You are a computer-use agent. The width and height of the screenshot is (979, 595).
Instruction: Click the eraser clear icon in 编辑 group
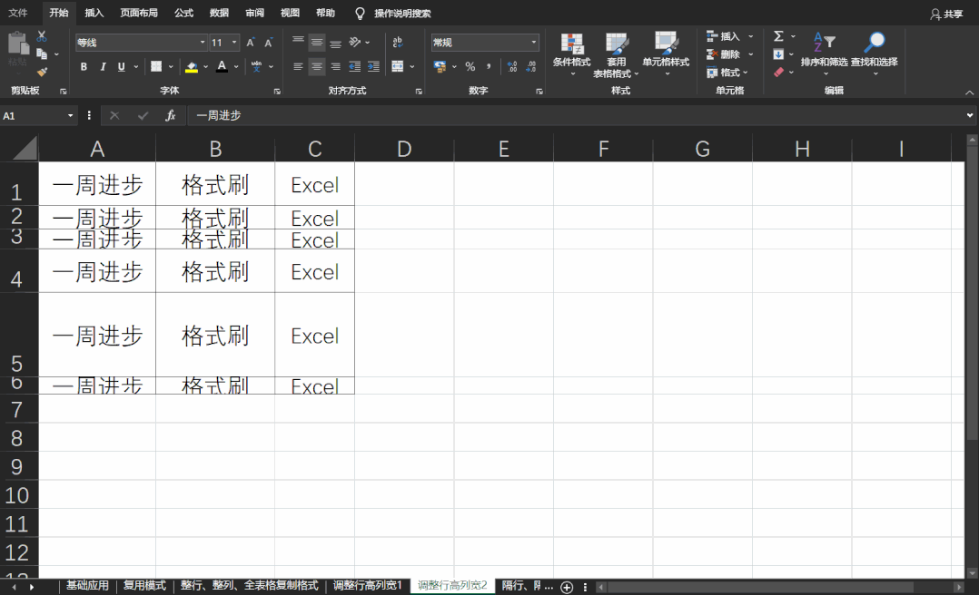[776, 71]
